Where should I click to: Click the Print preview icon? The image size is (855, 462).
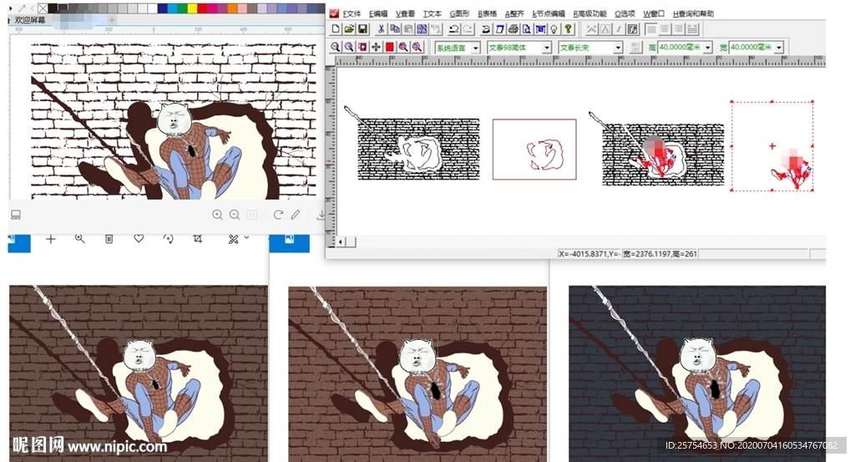(x=527, y=29)
